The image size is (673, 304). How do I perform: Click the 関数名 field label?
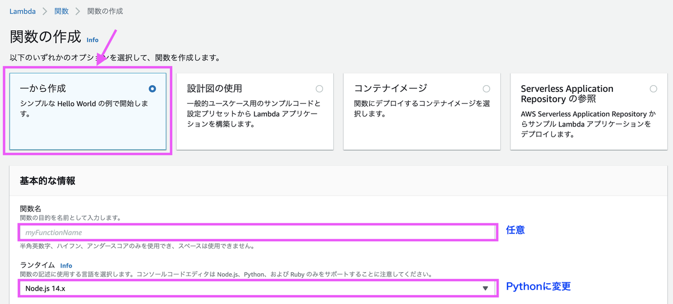(x=30, y=208)
